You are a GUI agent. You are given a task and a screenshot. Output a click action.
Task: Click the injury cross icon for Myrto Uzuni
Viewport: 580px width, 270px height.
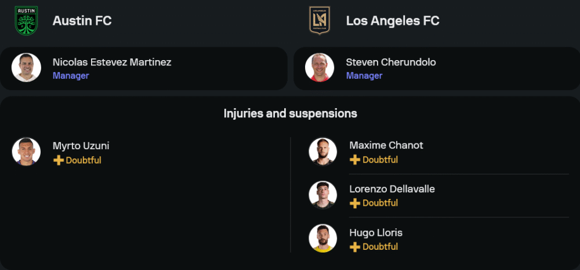58,160
